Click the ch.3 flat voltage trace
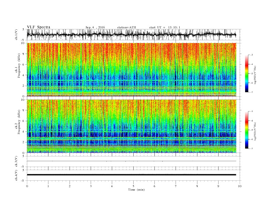Viewport: 270px width, 209px height. click(x=132, y=161)
